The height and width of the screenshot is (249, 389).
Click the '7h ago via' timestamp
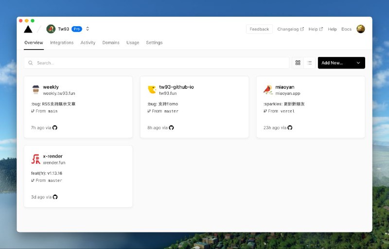tap(41, 128)
